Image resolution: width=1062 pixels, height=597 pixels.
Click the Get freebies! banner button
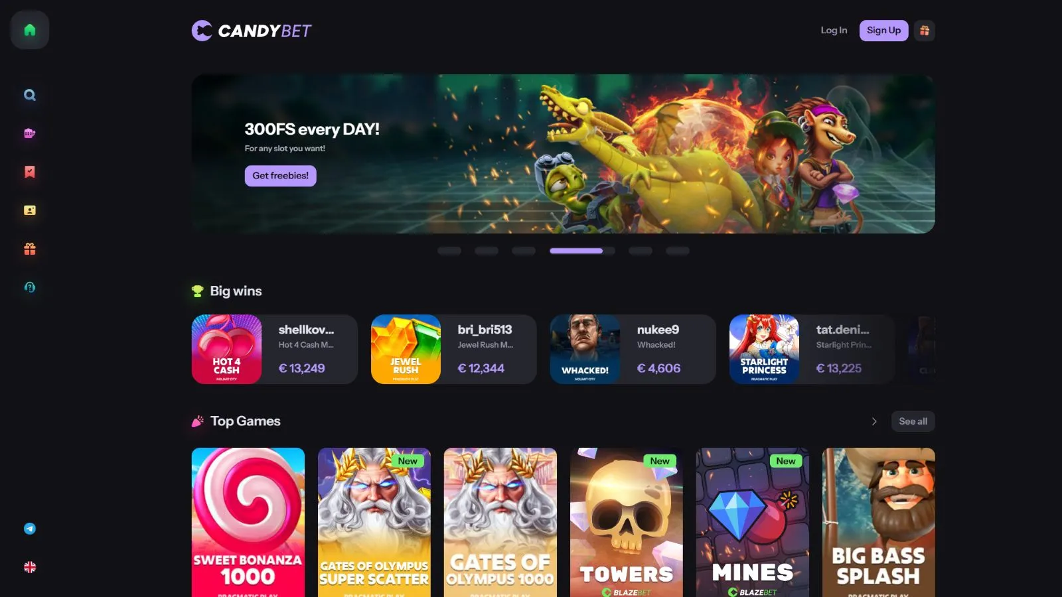point(280,176)
